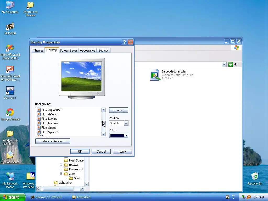Open the Explorer address bar dropdown arrow
This screenshot has height=201, width=268.
pos(224,64)
